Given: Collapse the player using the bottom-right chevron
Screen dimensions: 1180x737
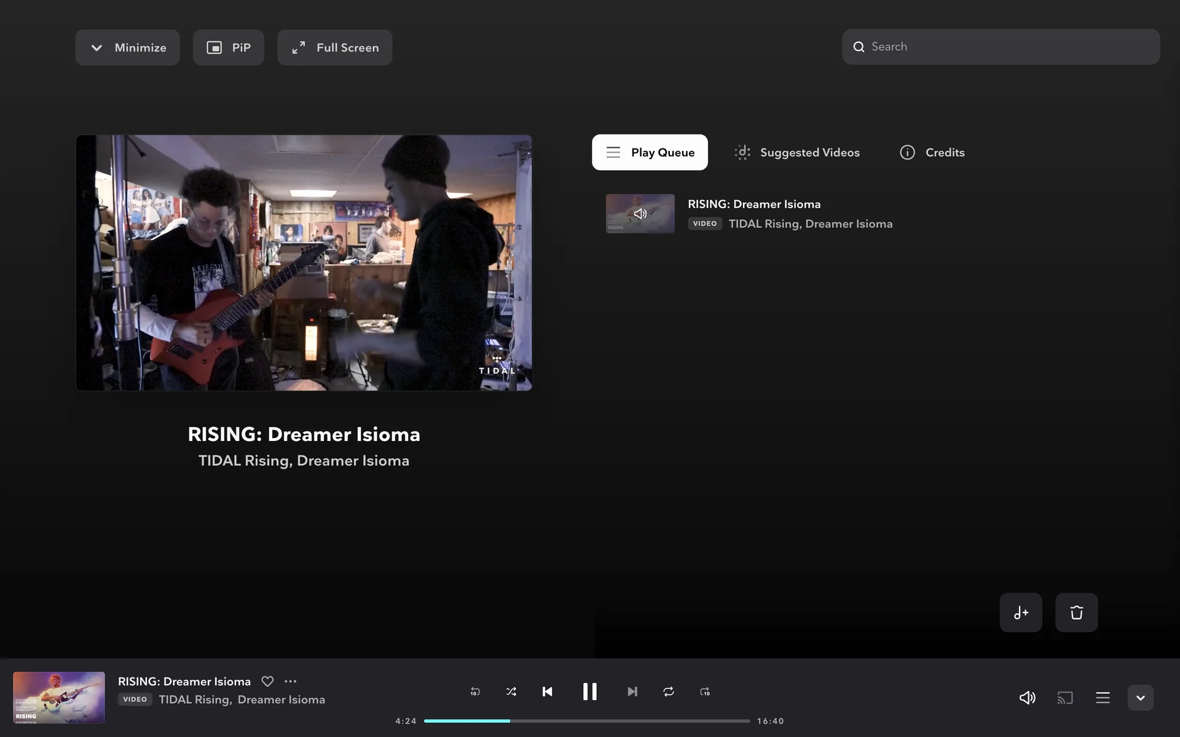Looking at the screenshot, I should [x=1140, y=698].
